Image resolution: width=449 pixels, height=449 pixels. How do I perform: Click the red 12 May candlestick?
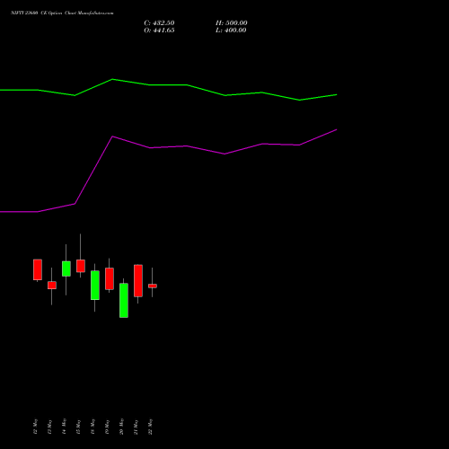pos(38,269)
